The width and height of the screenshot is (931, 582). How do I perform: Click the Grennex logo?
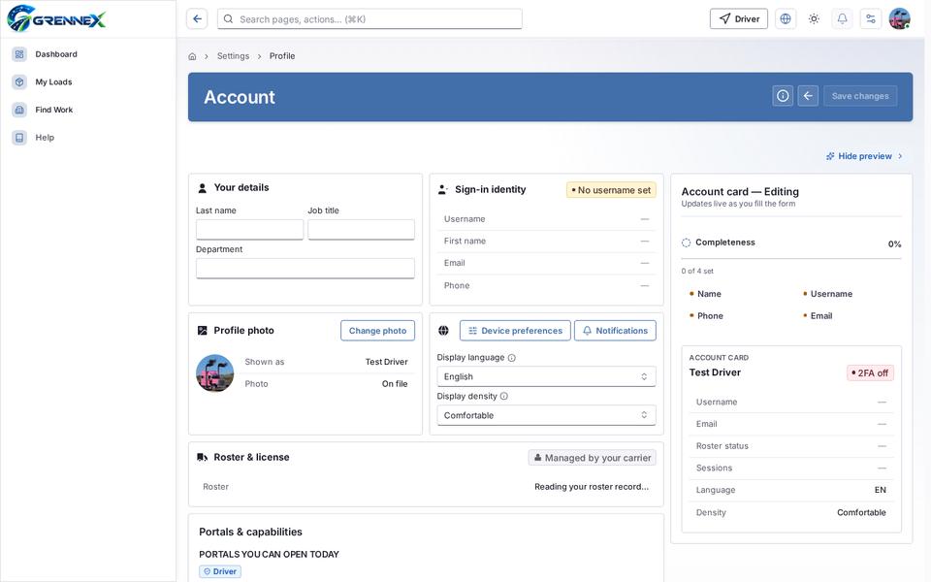tap(56, 18)
